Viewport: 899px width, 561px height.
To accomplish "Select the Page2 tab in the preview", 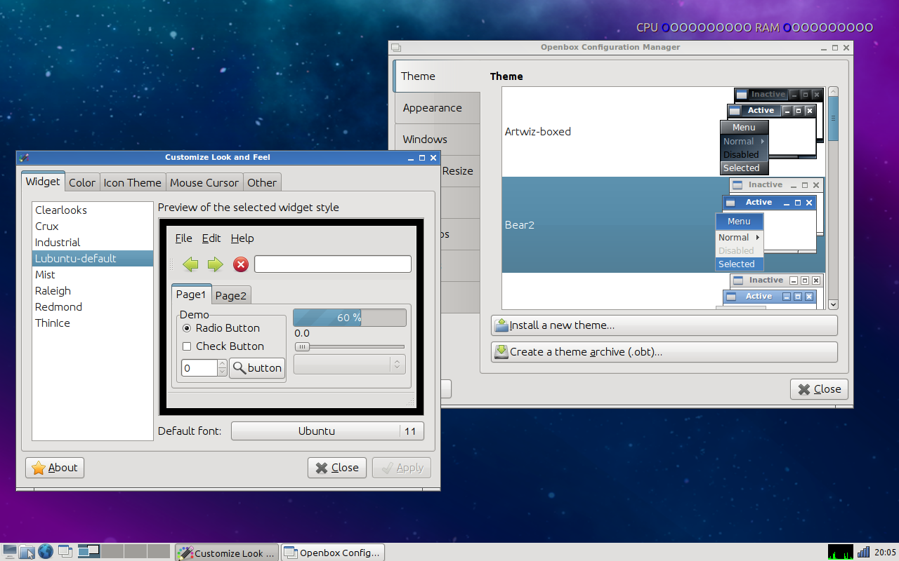I will click(231, 295).
